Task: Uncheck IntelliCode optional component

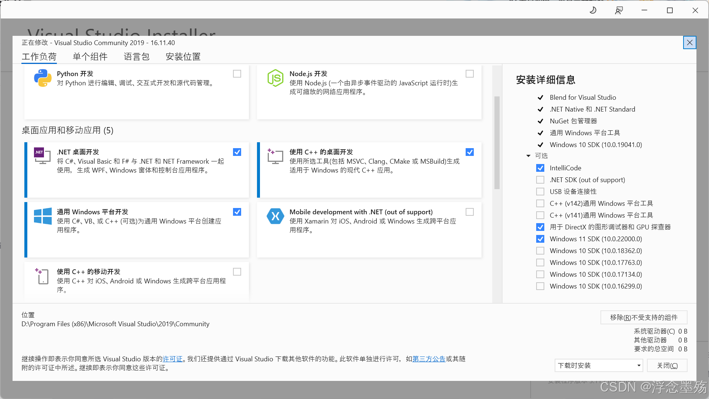Action: coord(540,168)
